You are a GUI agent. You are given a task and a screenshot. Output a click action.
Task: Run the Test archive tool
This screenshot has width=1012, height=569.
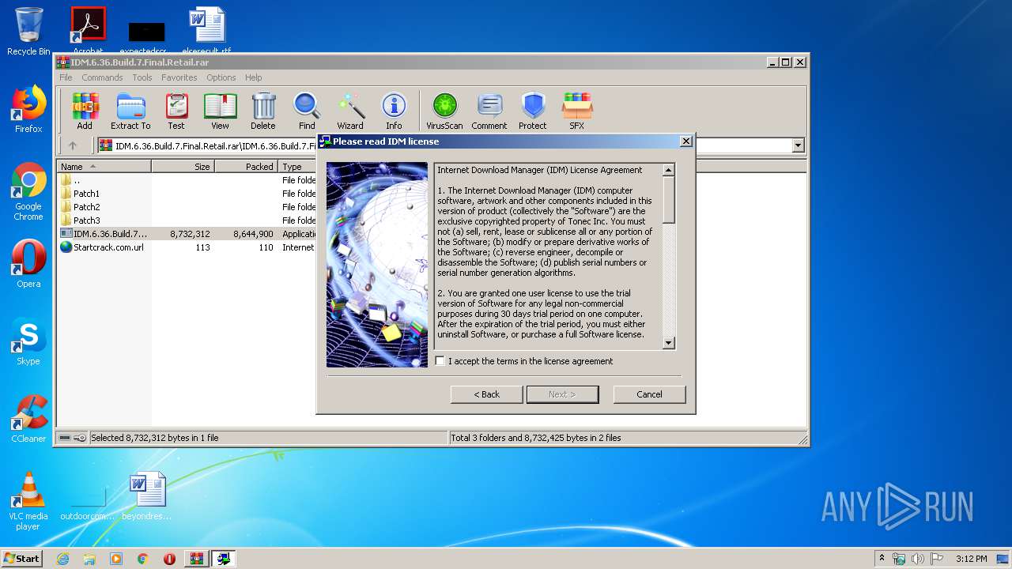click(176, 111)
